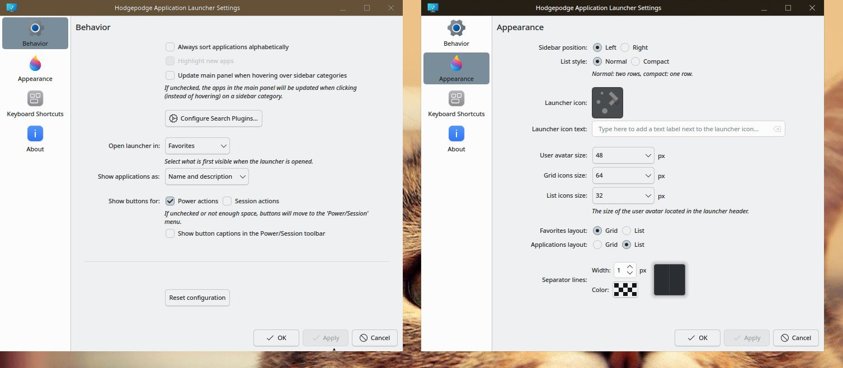Expand the User avatar size dropdown
This screenshot has width=843, height=368.
pyautogui.click(x=623, y=156)
